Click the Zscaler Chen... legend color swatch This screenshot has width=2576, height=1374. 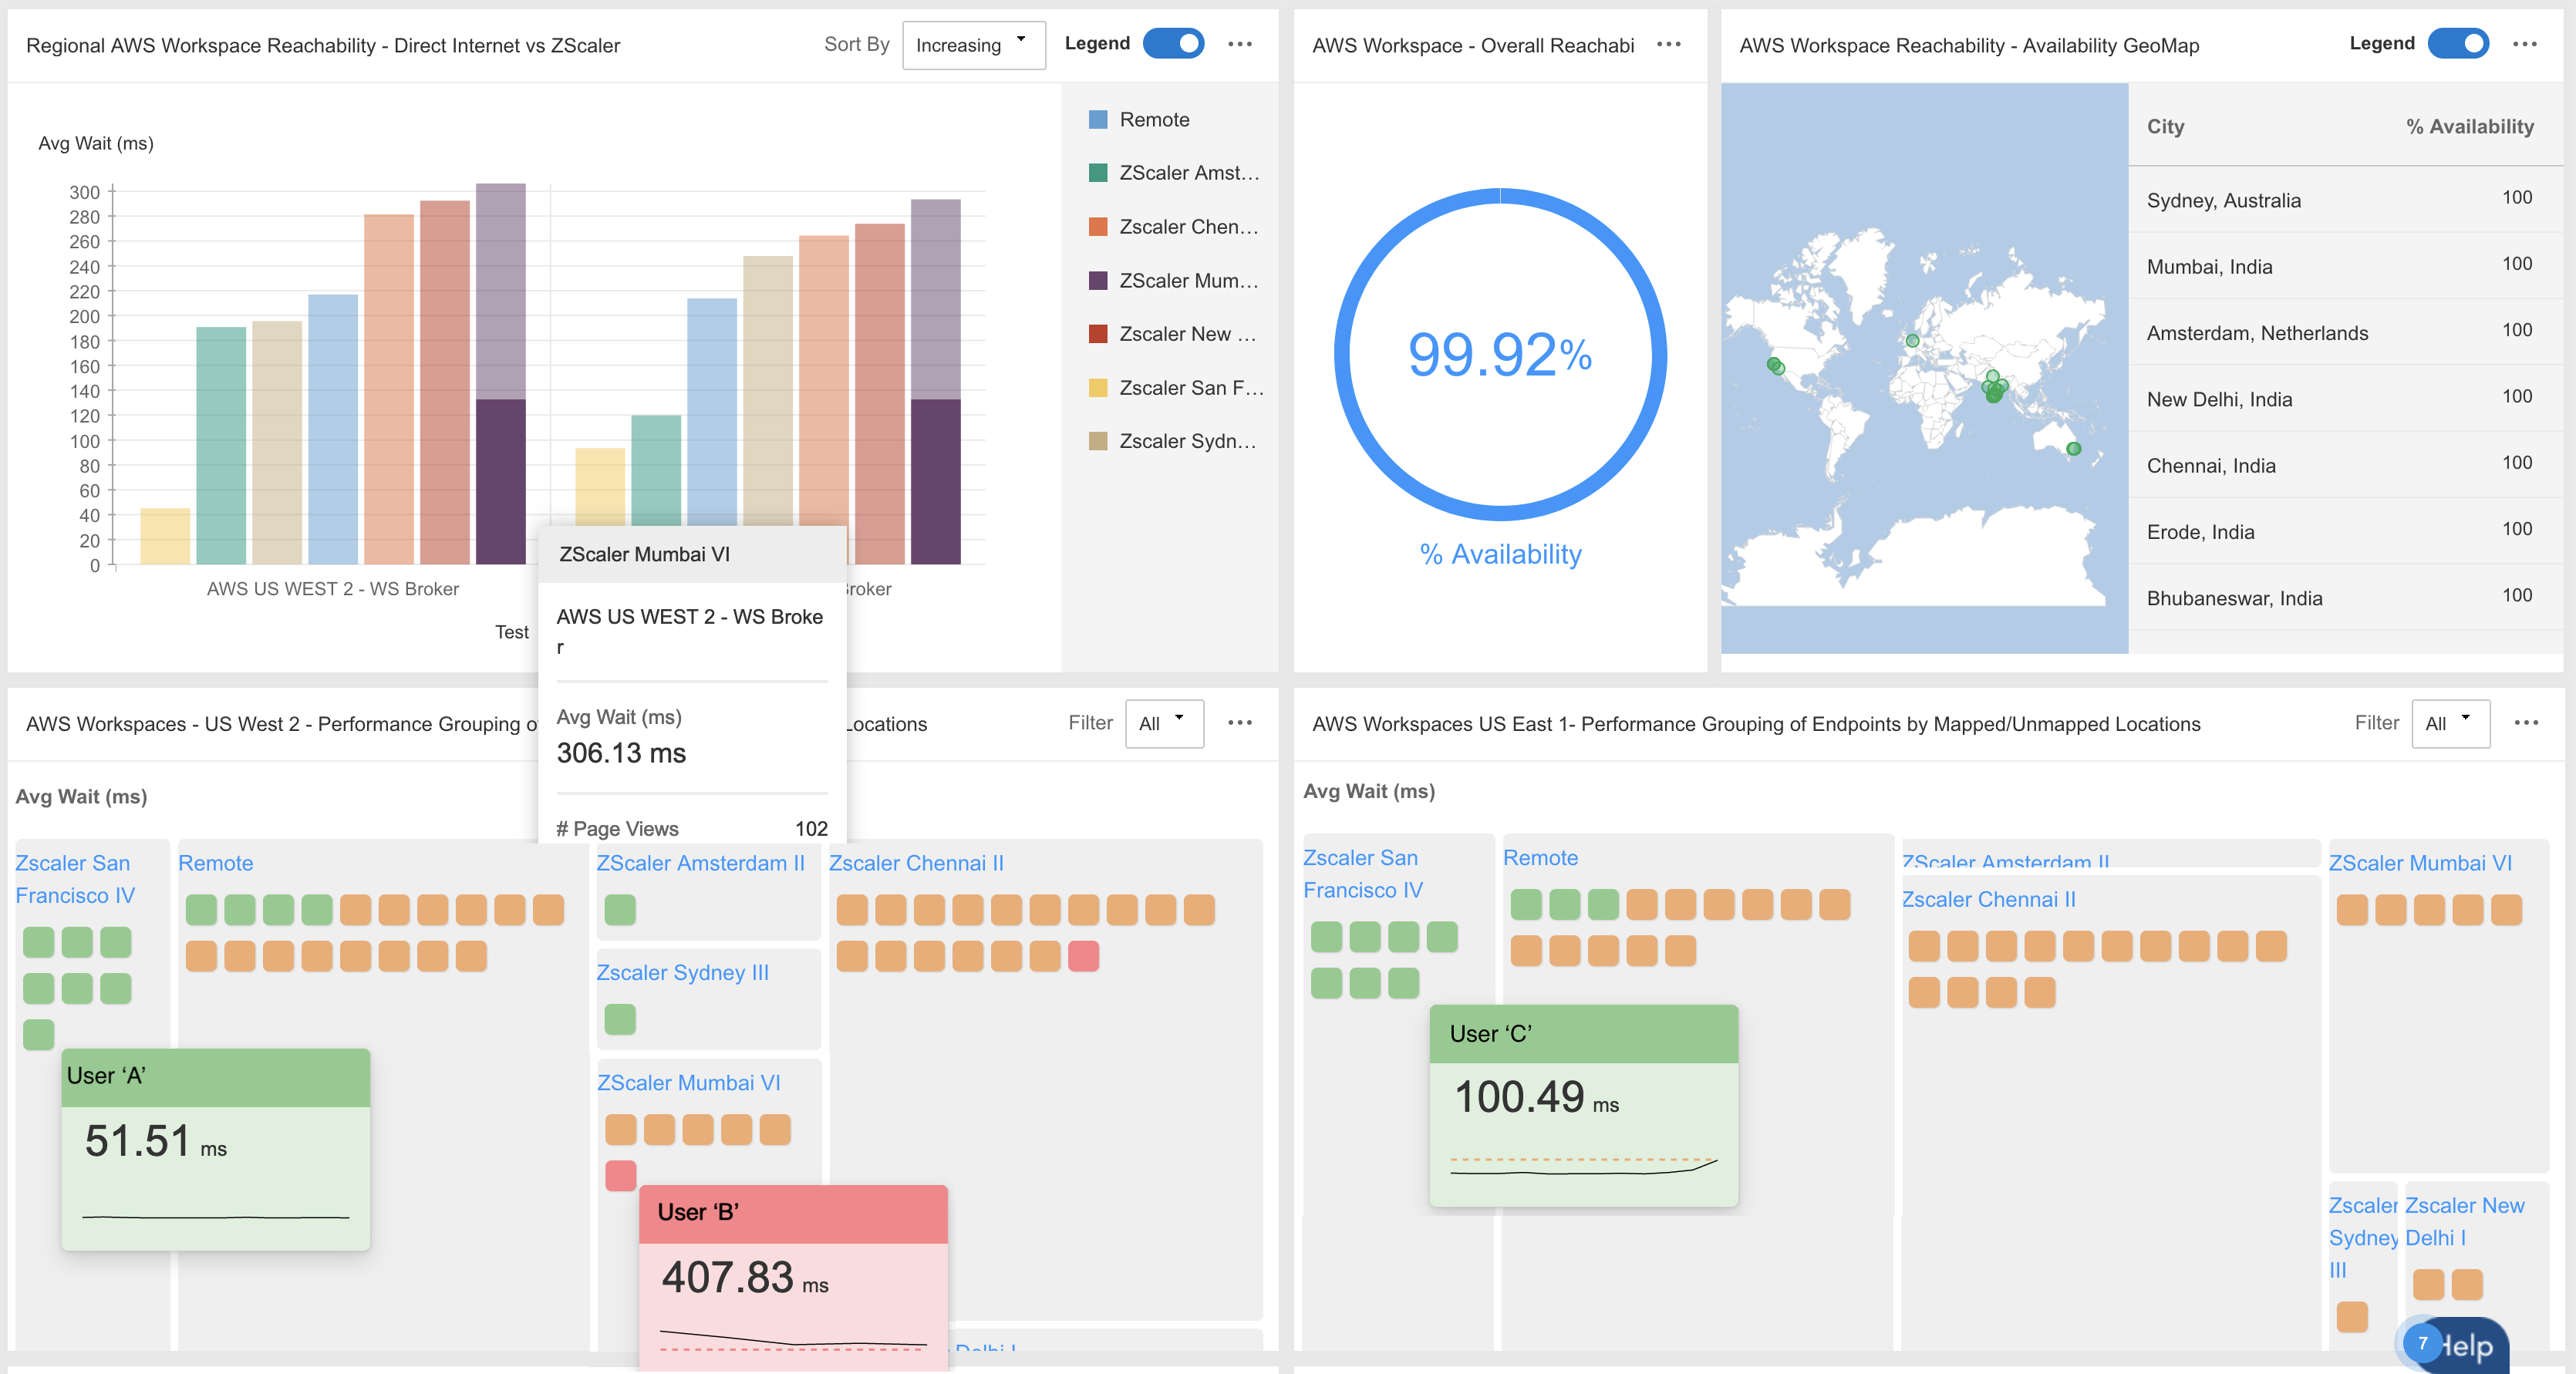1098,227
